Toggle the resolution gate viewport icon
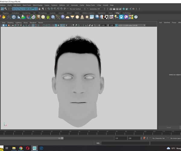Image resolution: width=181 pixels, height=151 pixels. [38, 25]
